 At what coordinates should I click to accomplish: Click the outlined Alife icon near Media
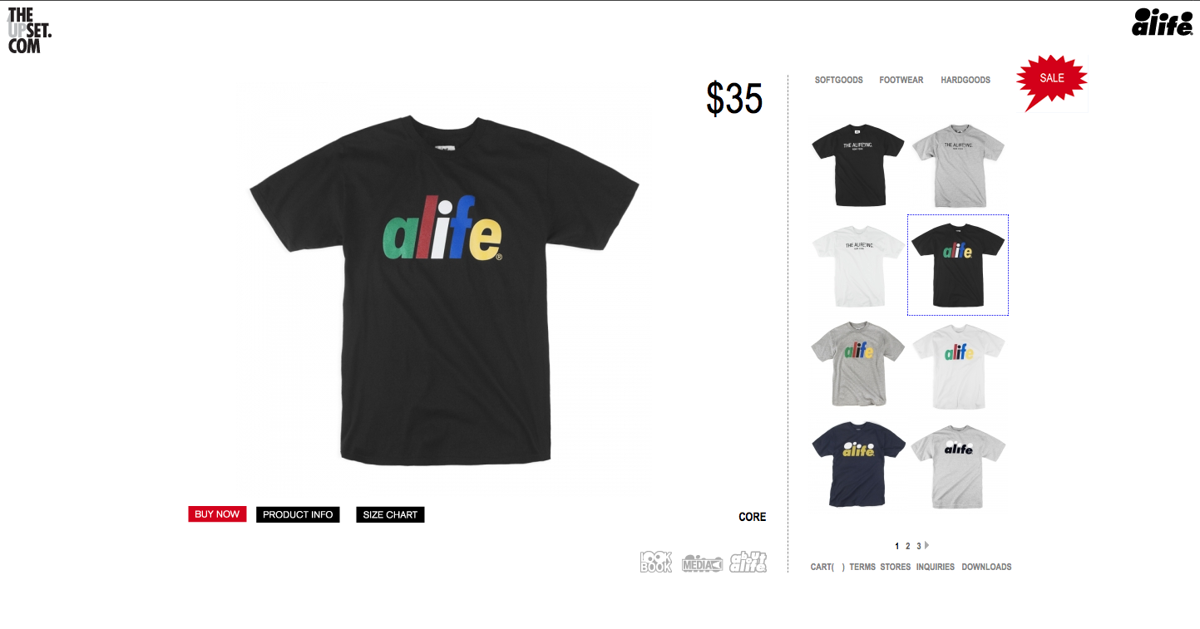coord(748,563)
